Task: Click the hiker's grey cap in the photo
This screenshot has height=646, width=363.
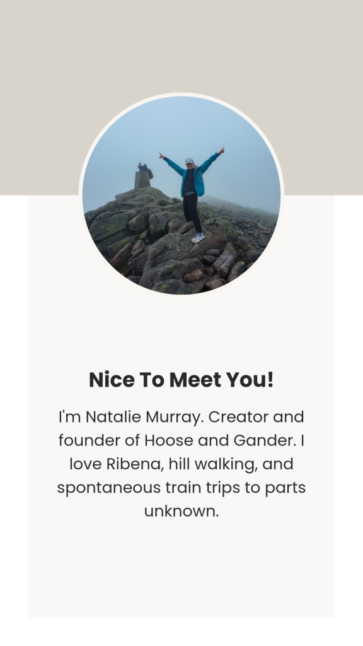Action: coord(189,161)
